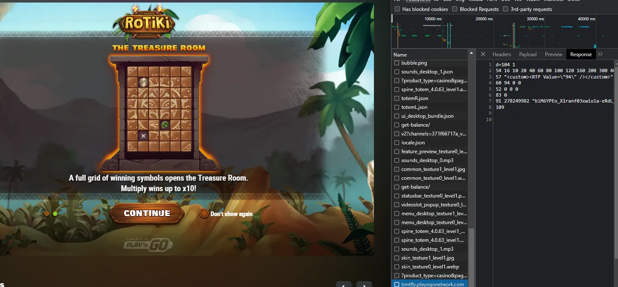Tick the skin_texture1_level1.jpg checkbox
The image size is (618, 287).
pyautogui.click(x=397, y=258)
